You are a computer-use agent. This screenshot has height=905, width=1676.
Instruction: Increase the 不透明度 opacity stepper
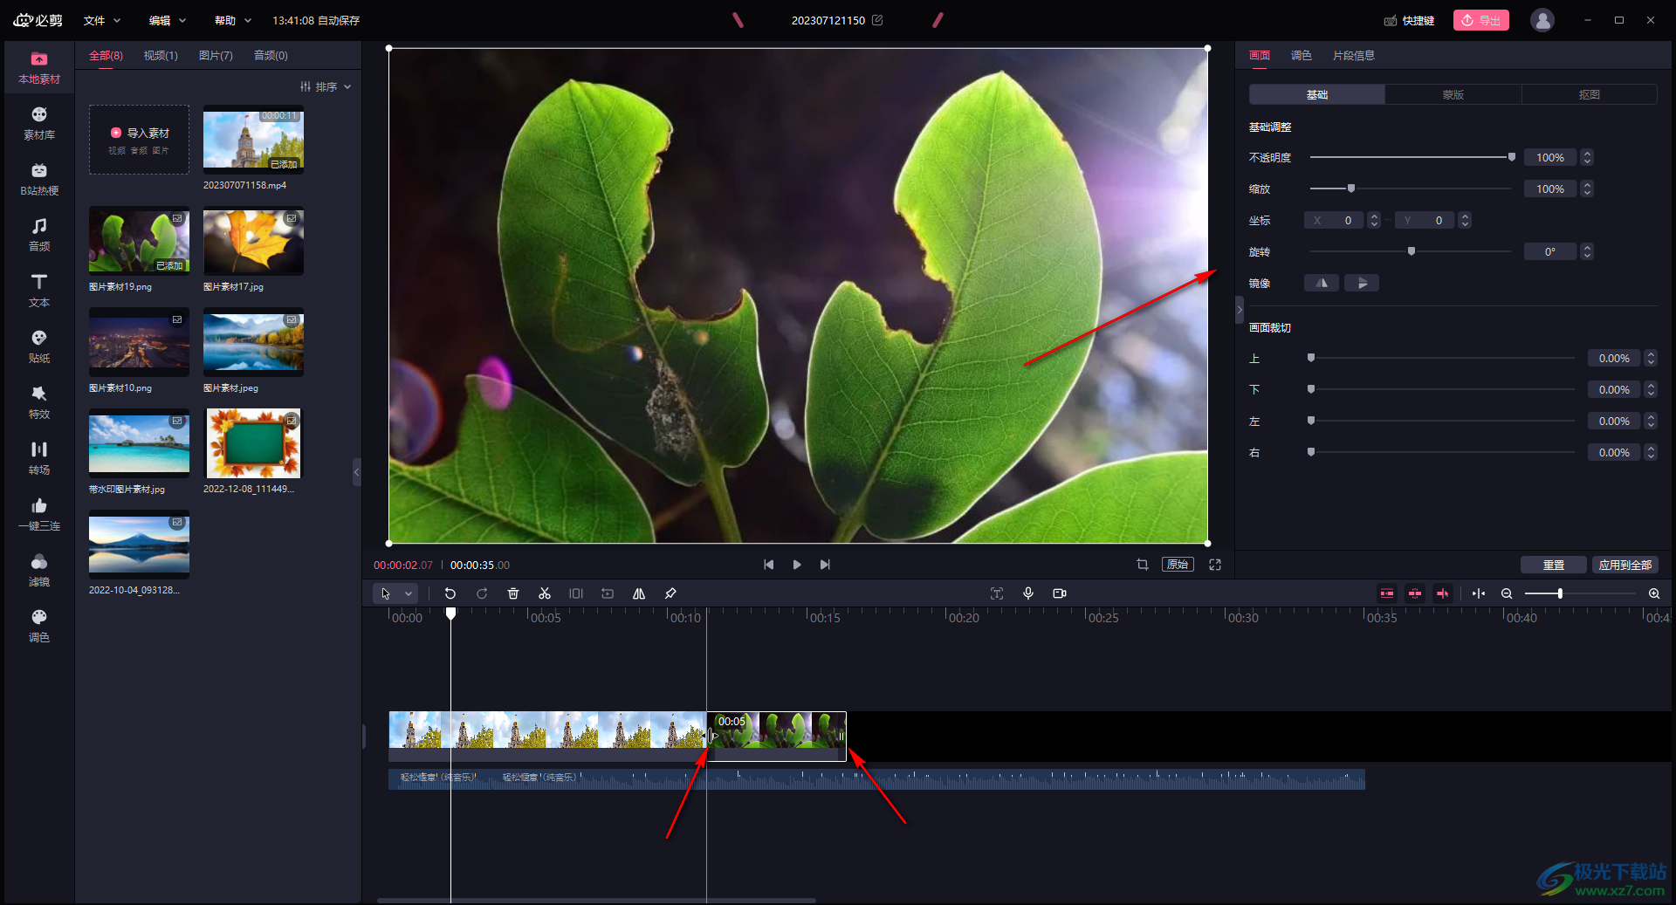1588,154
